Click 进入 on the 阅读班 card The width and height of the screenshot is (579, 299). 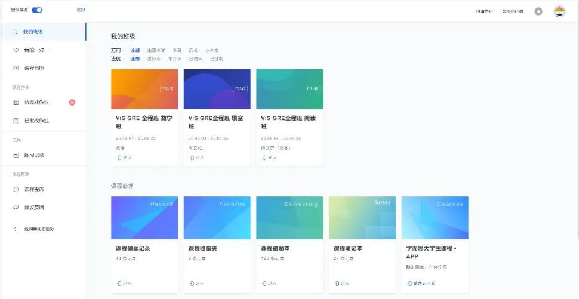click(269, 158)
